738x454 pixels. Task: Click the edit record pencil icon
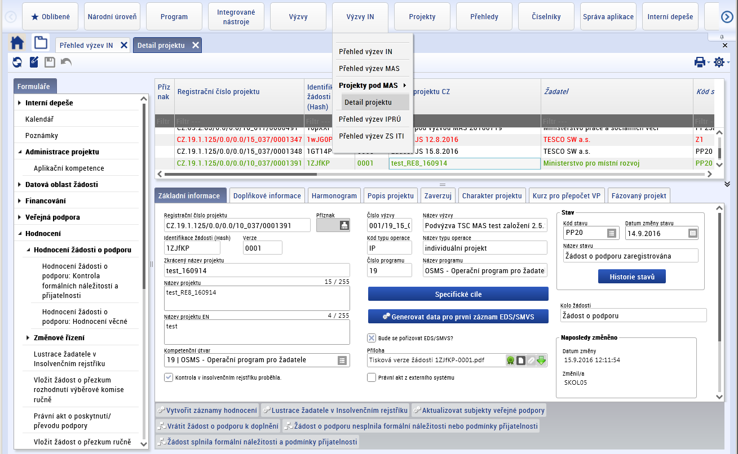pyautogui.click(x=34, y=62)
